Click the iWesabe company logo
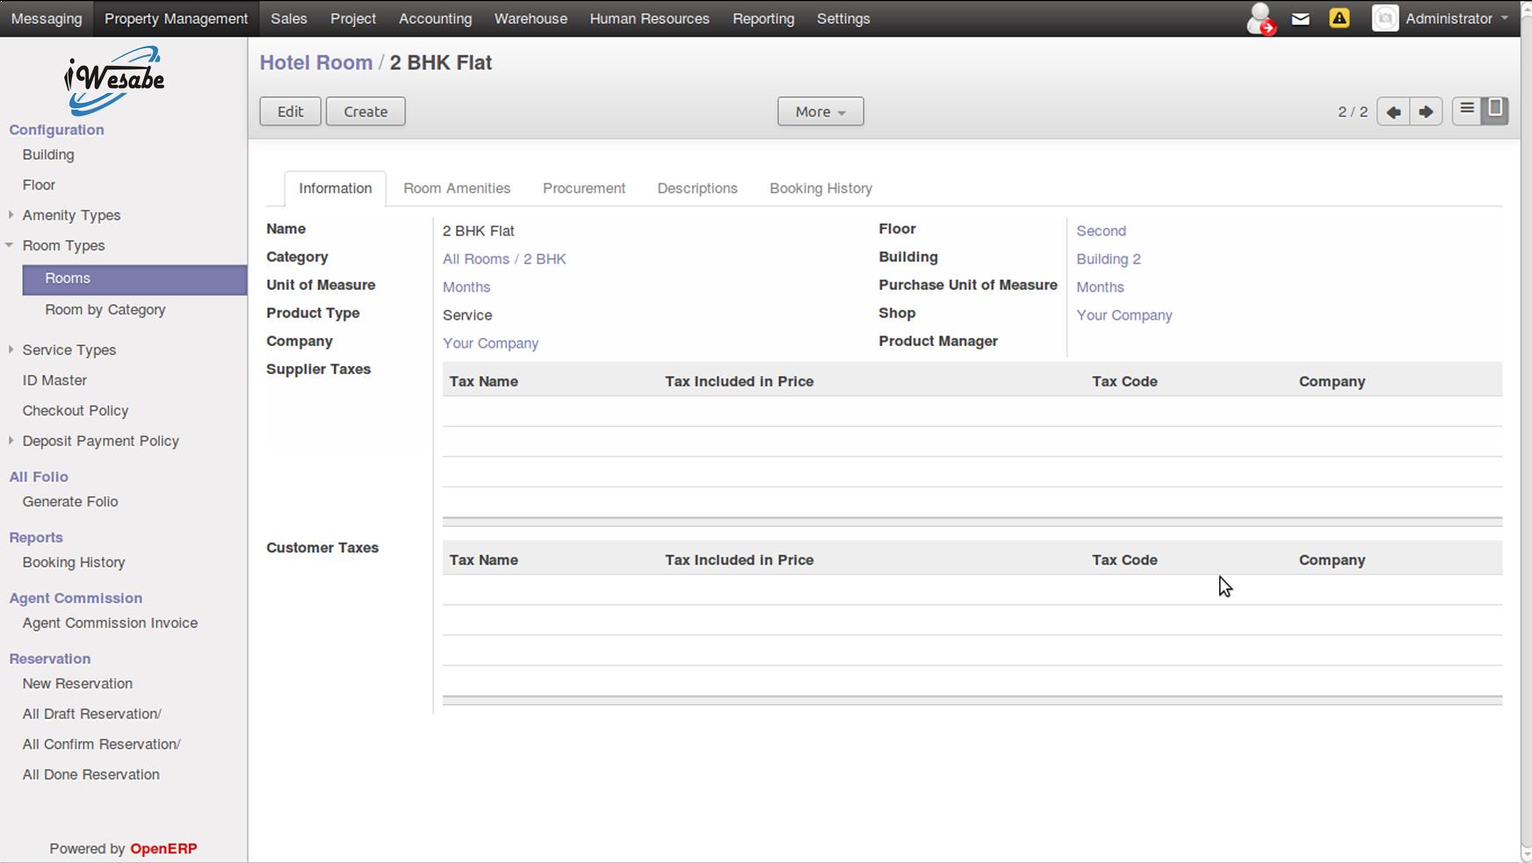 [114, 81]
